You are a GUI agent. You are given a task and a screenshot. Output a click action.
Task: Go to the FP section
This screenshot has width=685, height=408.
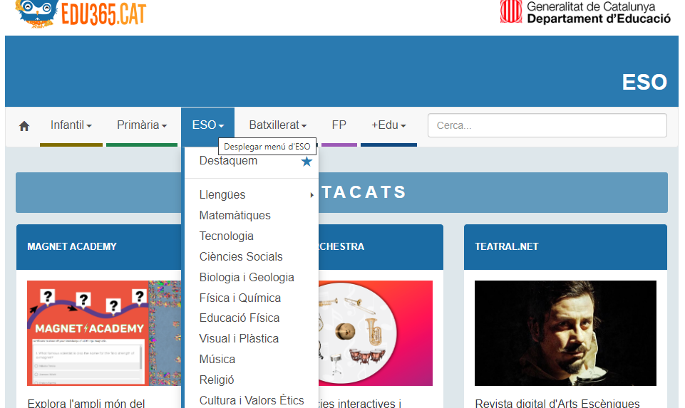pos(339,125)
